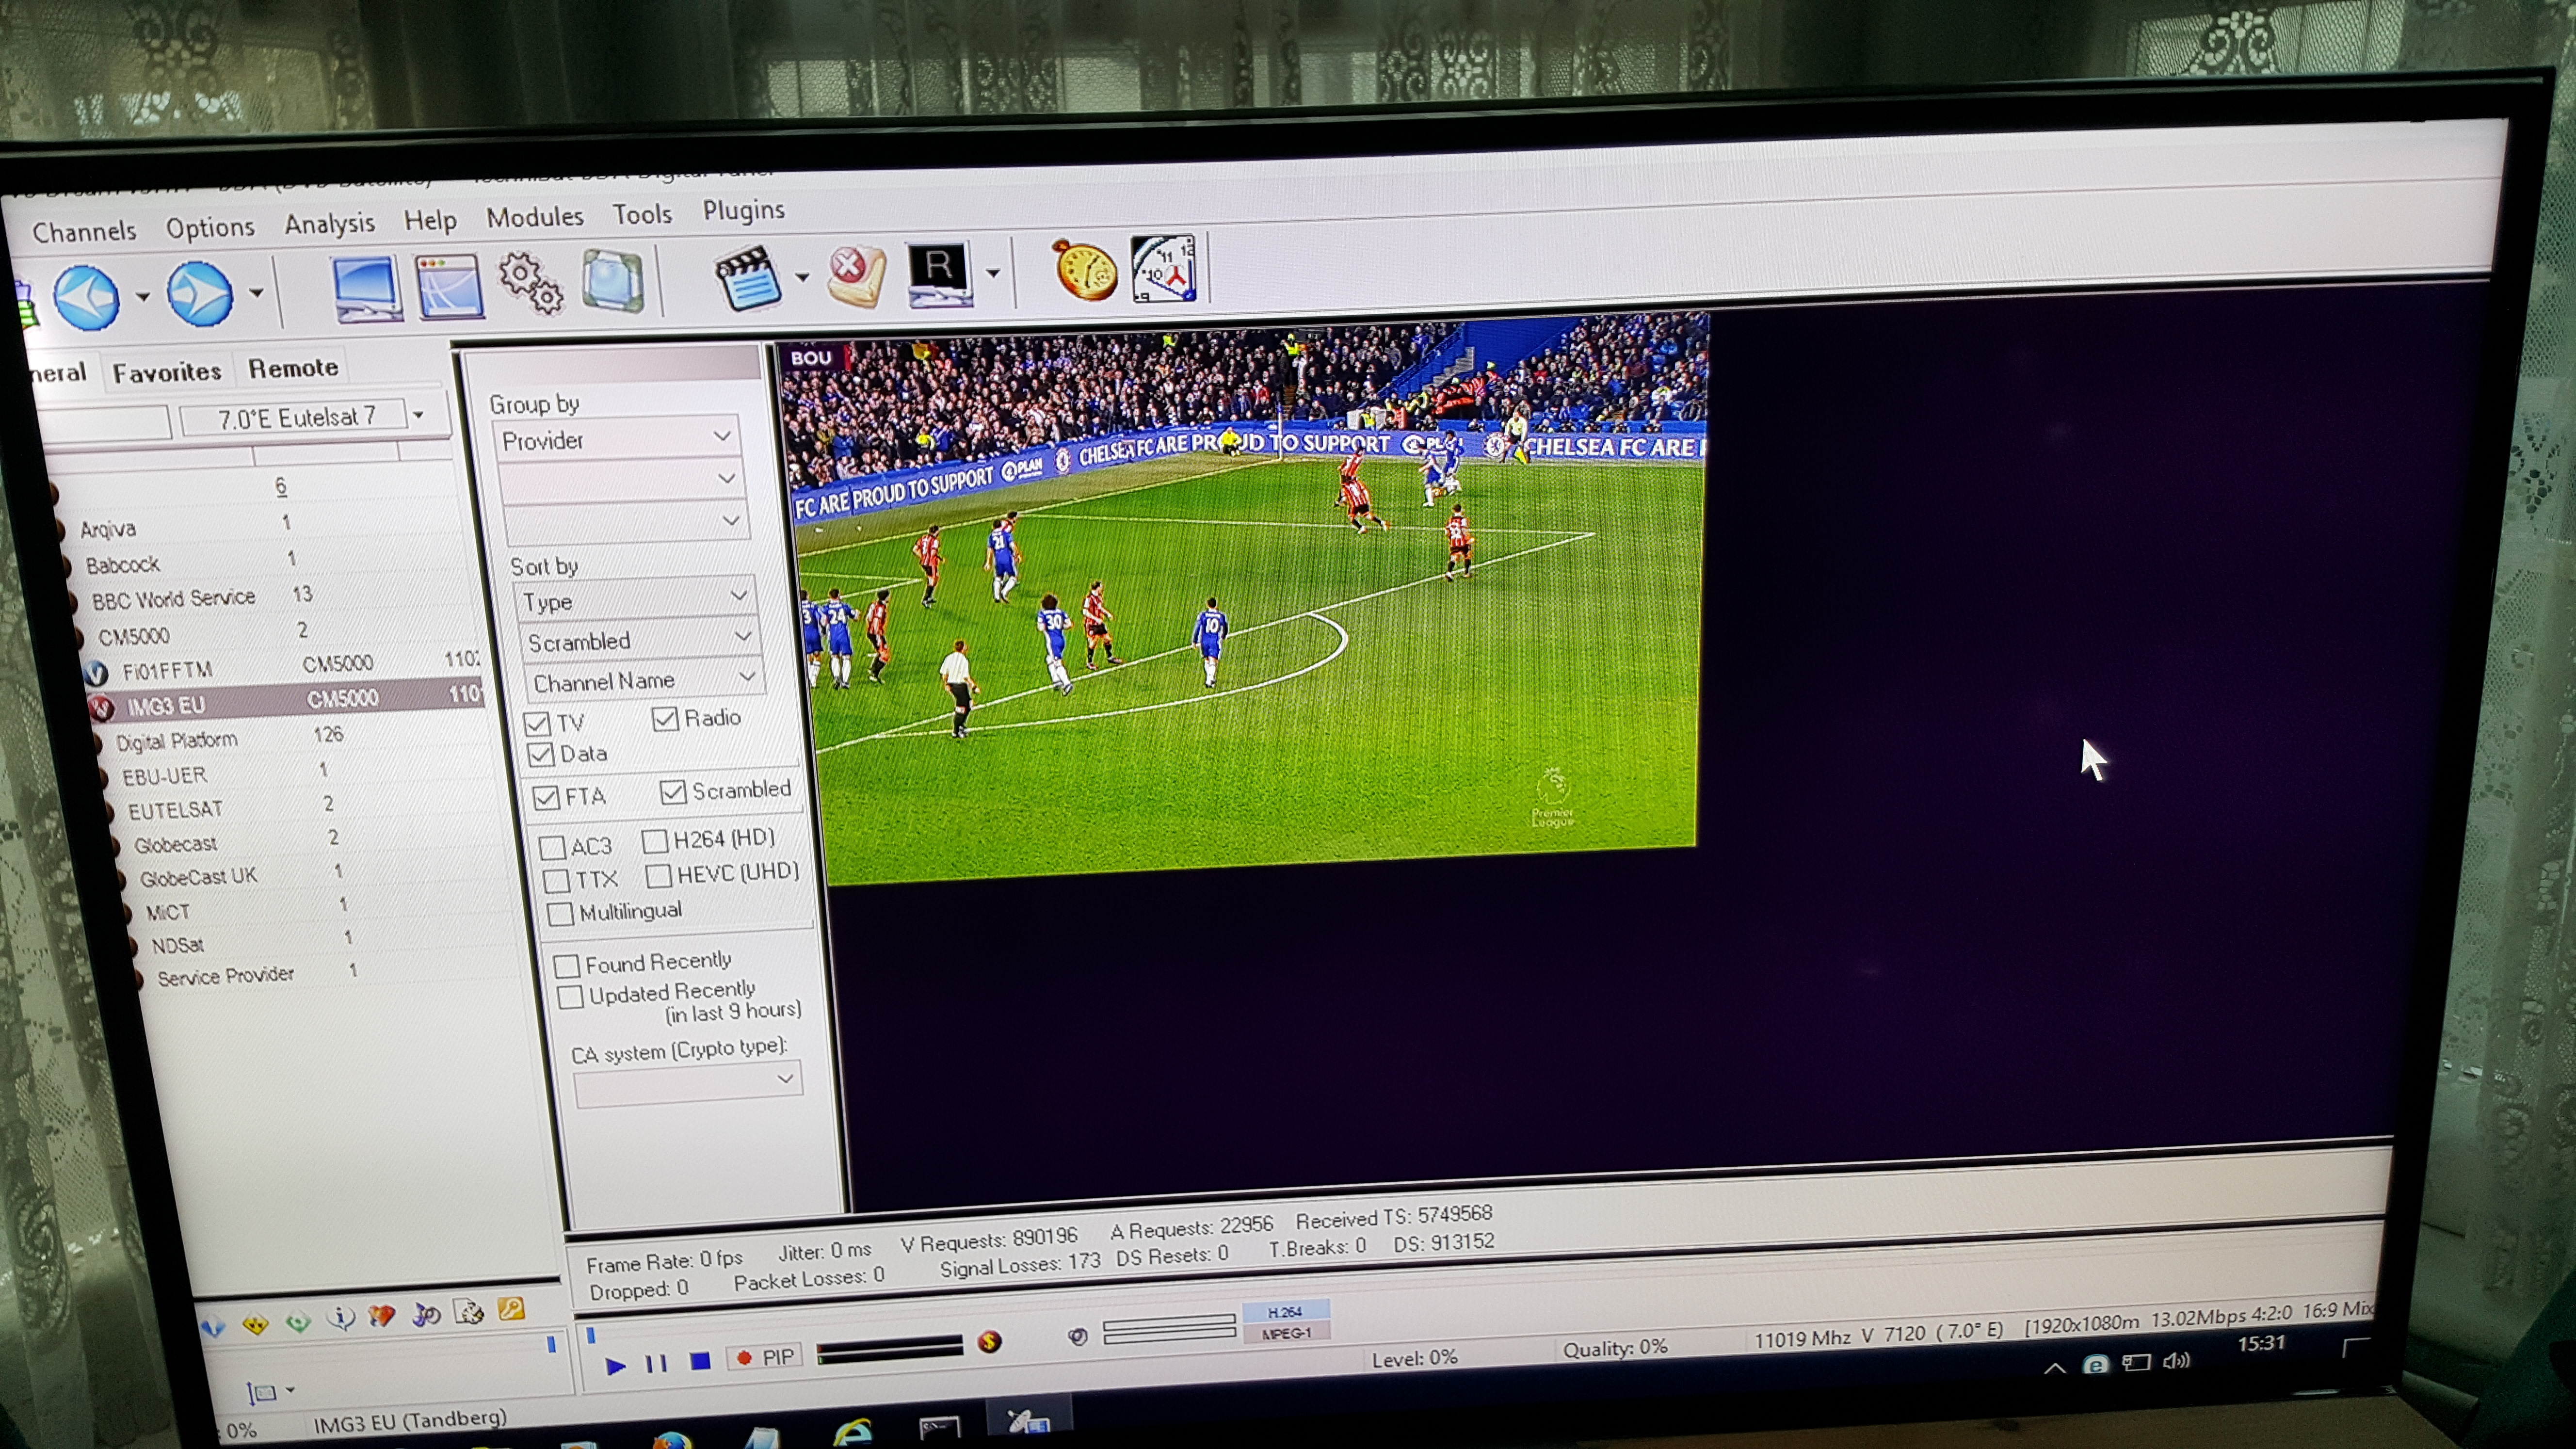The image size is (2576, 1449).
Task: Enable the TTX checkbox
Action: [x=557, y=881]
